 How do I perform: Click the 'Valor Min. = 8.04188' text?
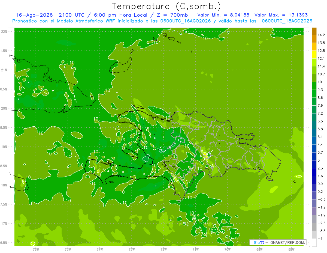point(223,15)
